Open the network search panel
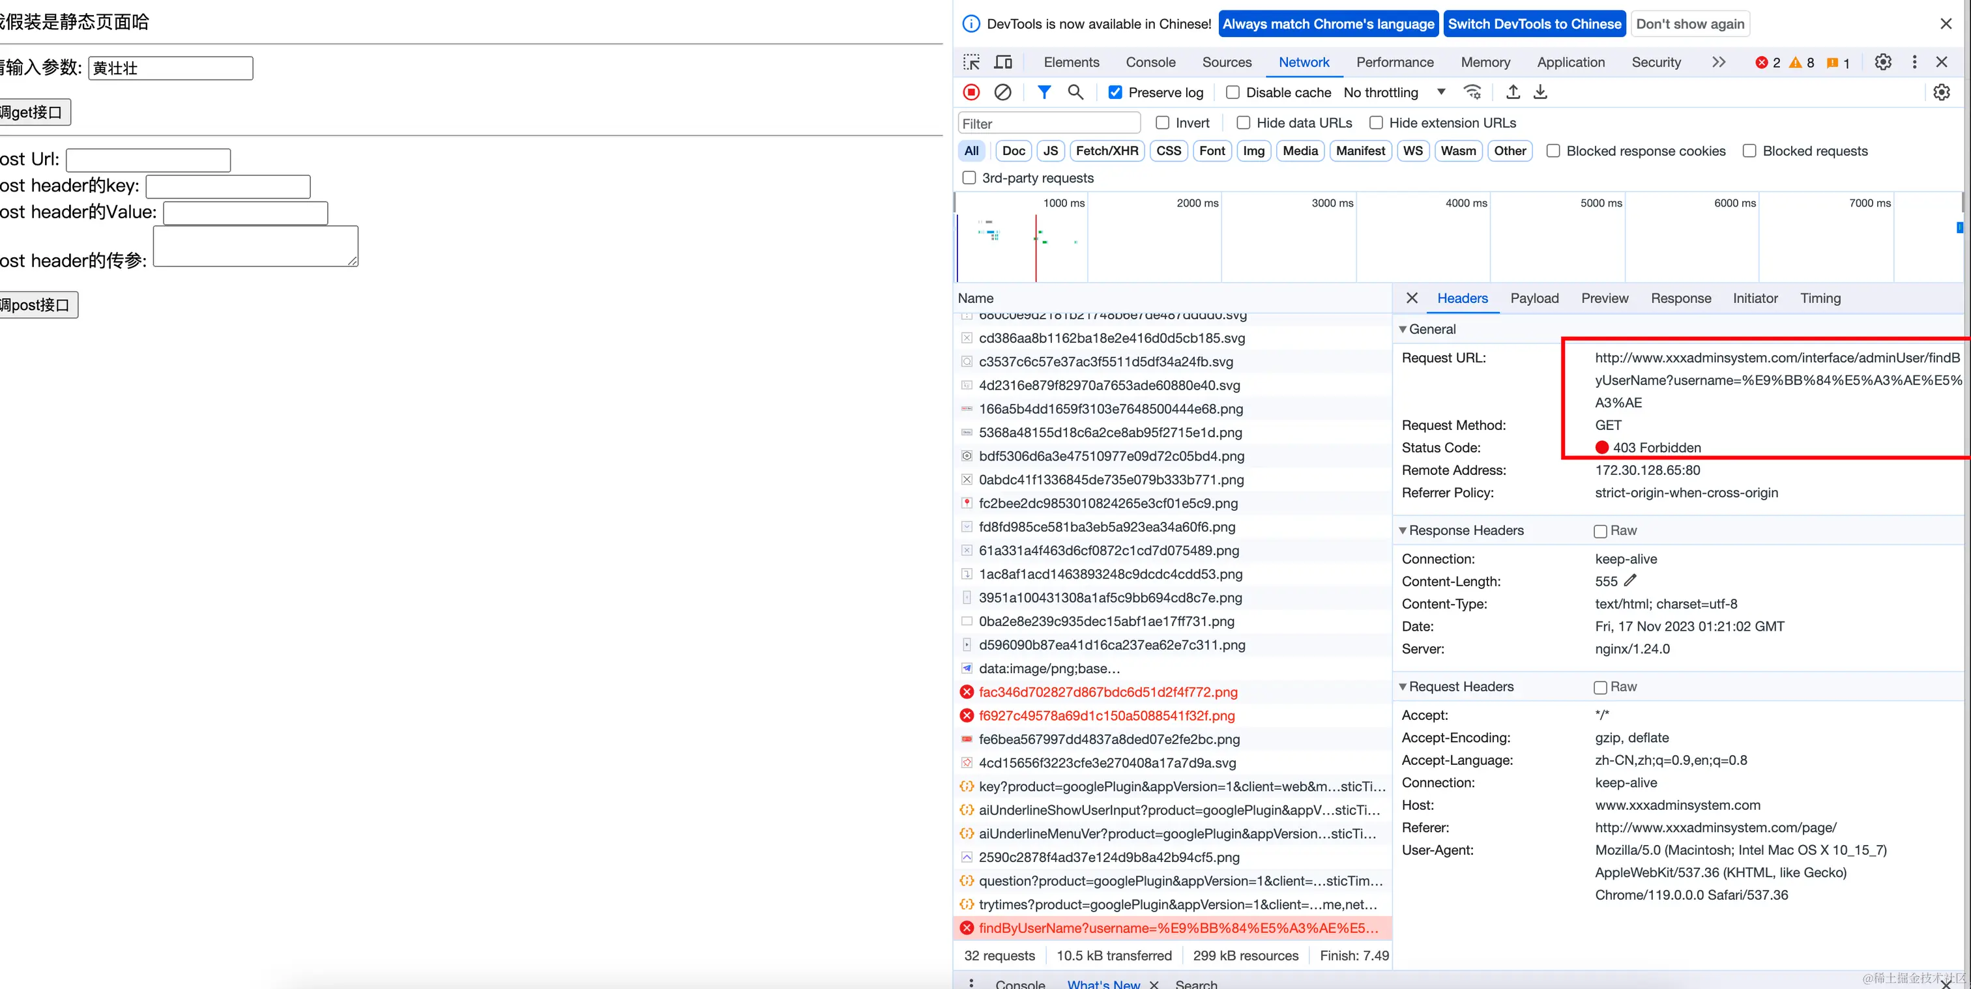 [x=1075, y=92]
